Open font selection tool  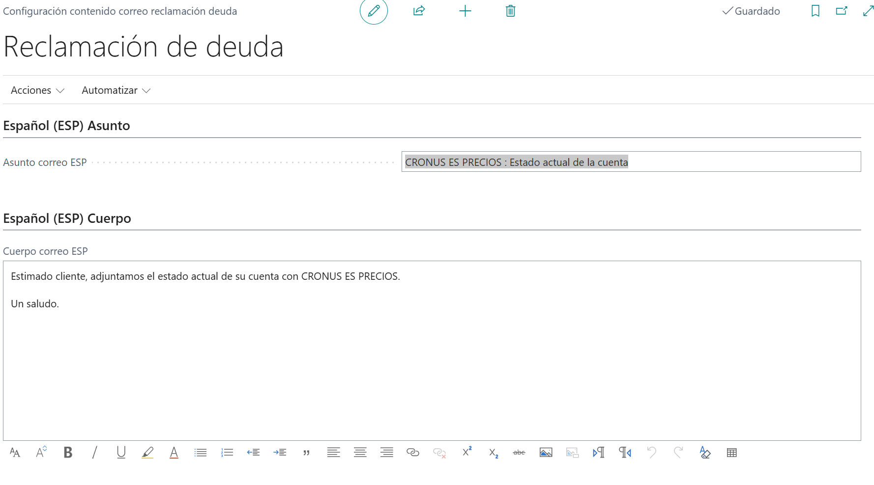[x=15, y=453]
